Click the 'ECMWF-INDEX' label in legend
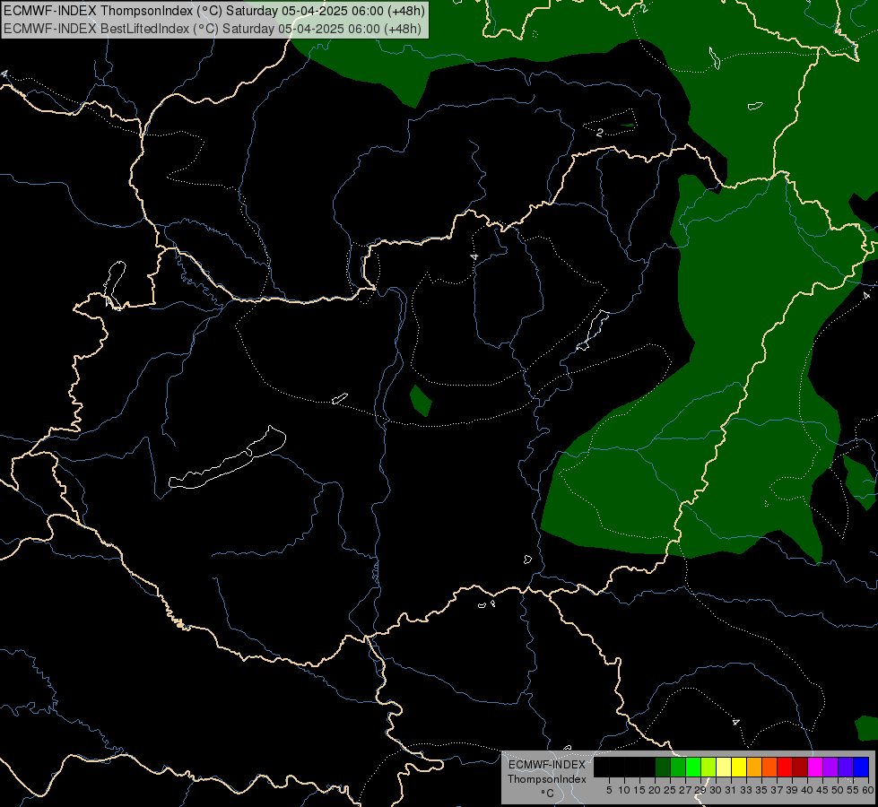This screenshot has width=878, height=807. coord(547,765)
